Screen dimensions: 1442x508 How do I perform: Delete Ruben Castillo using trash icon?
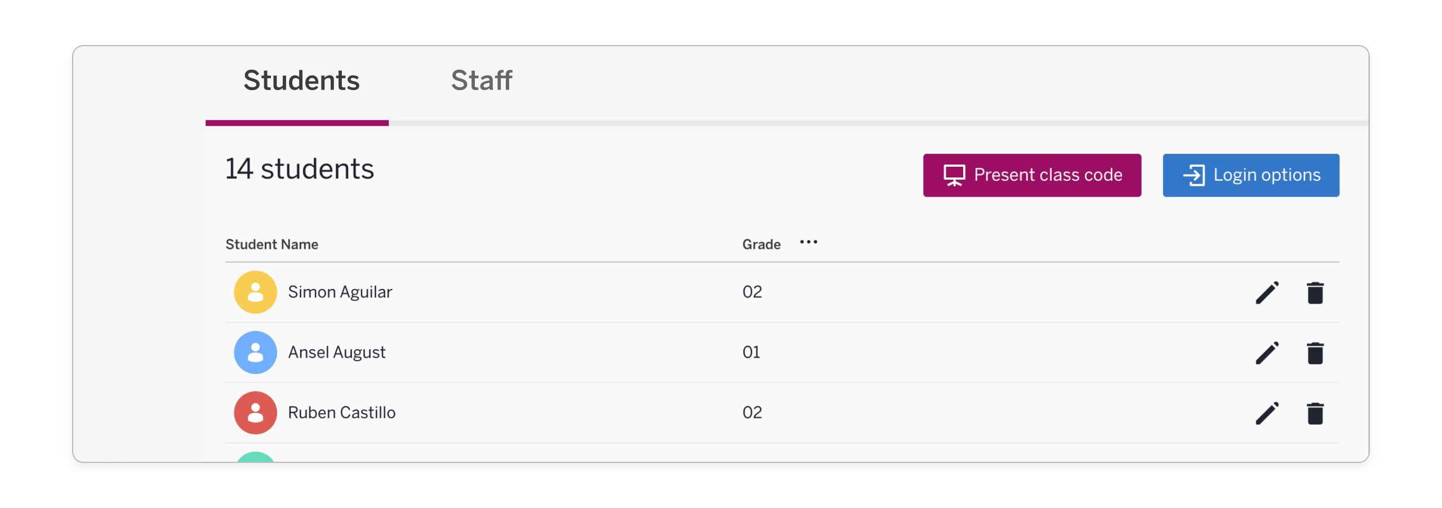[x=1315, y=413]
